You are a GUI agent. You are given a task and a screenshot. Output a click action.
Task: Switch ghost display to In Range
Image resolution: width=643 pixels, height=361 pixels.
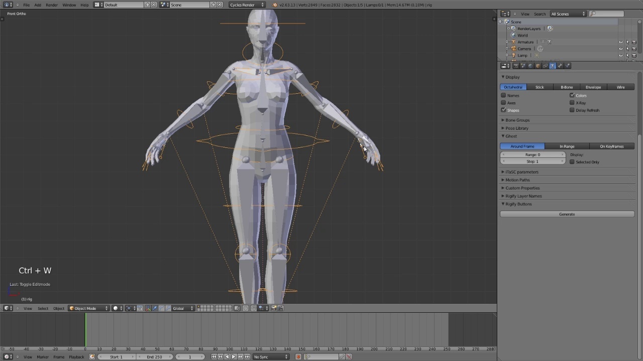point(567,146)
